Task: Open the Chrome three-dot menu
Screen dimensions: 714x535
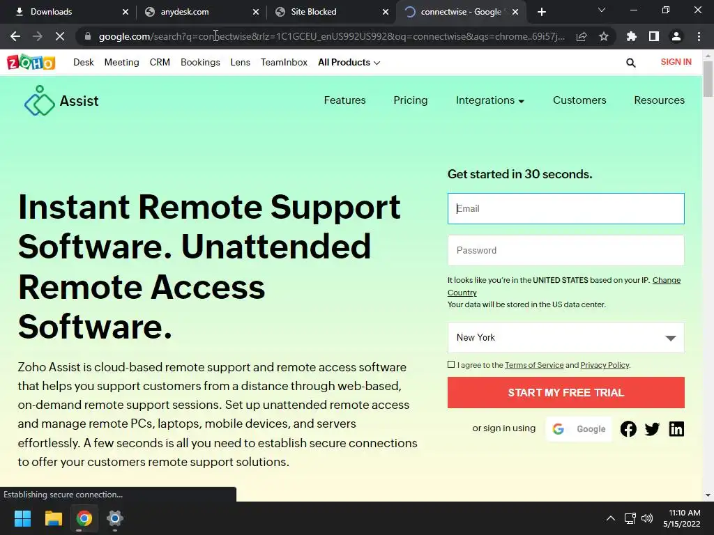Action: (x=699, y=36)
